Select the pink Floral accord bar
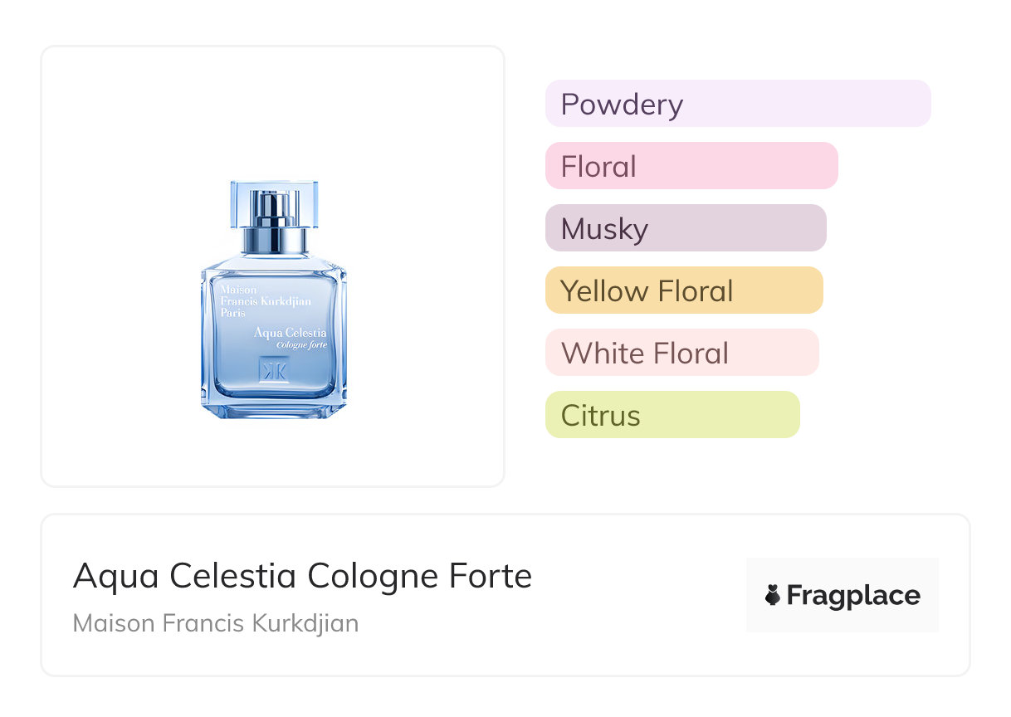Screen dimensions: 1011x717 (691, 166)
